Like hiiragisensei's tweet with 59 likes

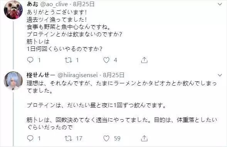click(106, 138)
